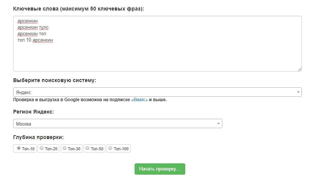Click the arrow icon of the Яндекс select box

[x=298, y=92]
